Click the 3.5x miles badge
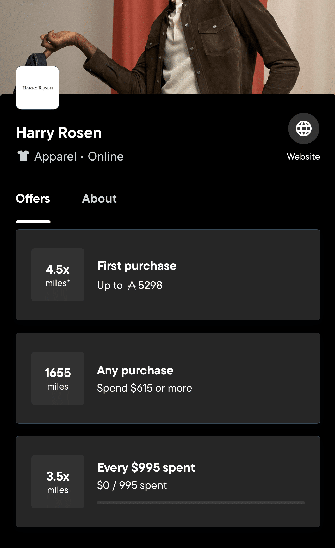The width and height of the screenshot is (335, 548). [58, 482]
